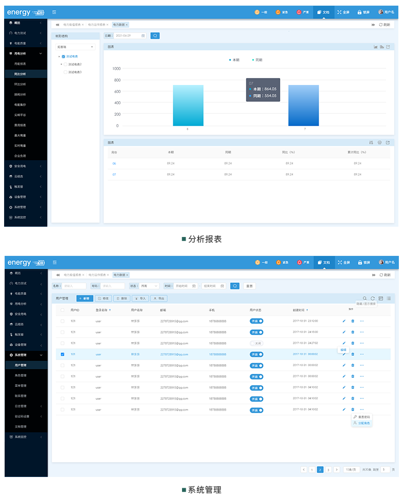Collapse 系统管理 menu in 系统管理 screenshot sidebar

point(26,355)
